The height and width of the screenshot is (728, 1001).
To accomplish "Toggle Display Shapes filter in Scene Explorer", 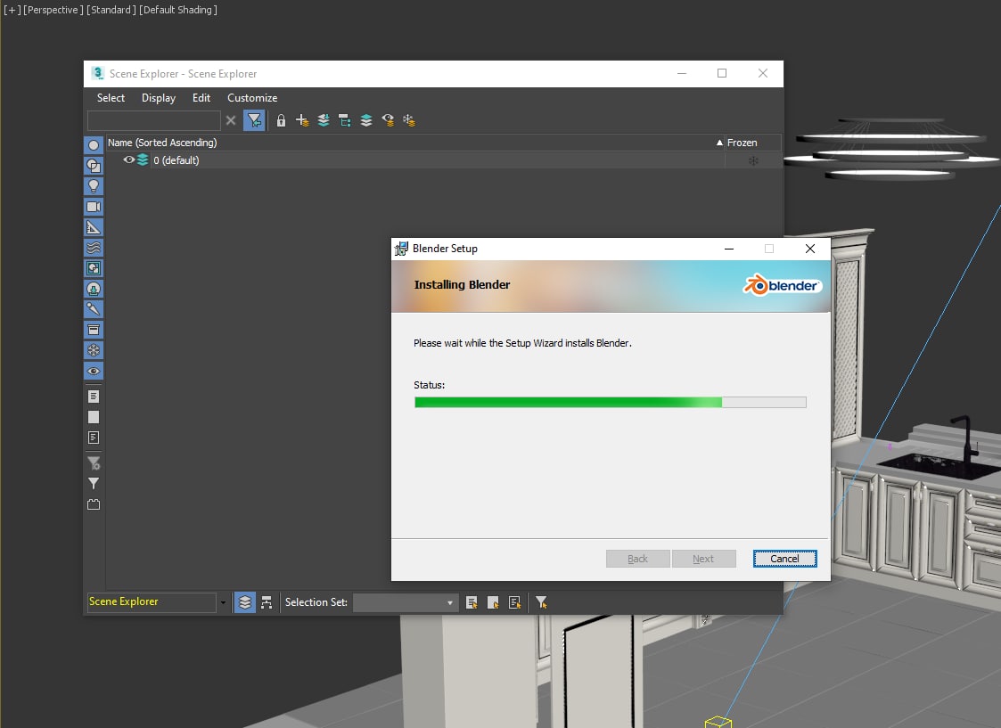I will pyautogui.click(x=94, y=165).
